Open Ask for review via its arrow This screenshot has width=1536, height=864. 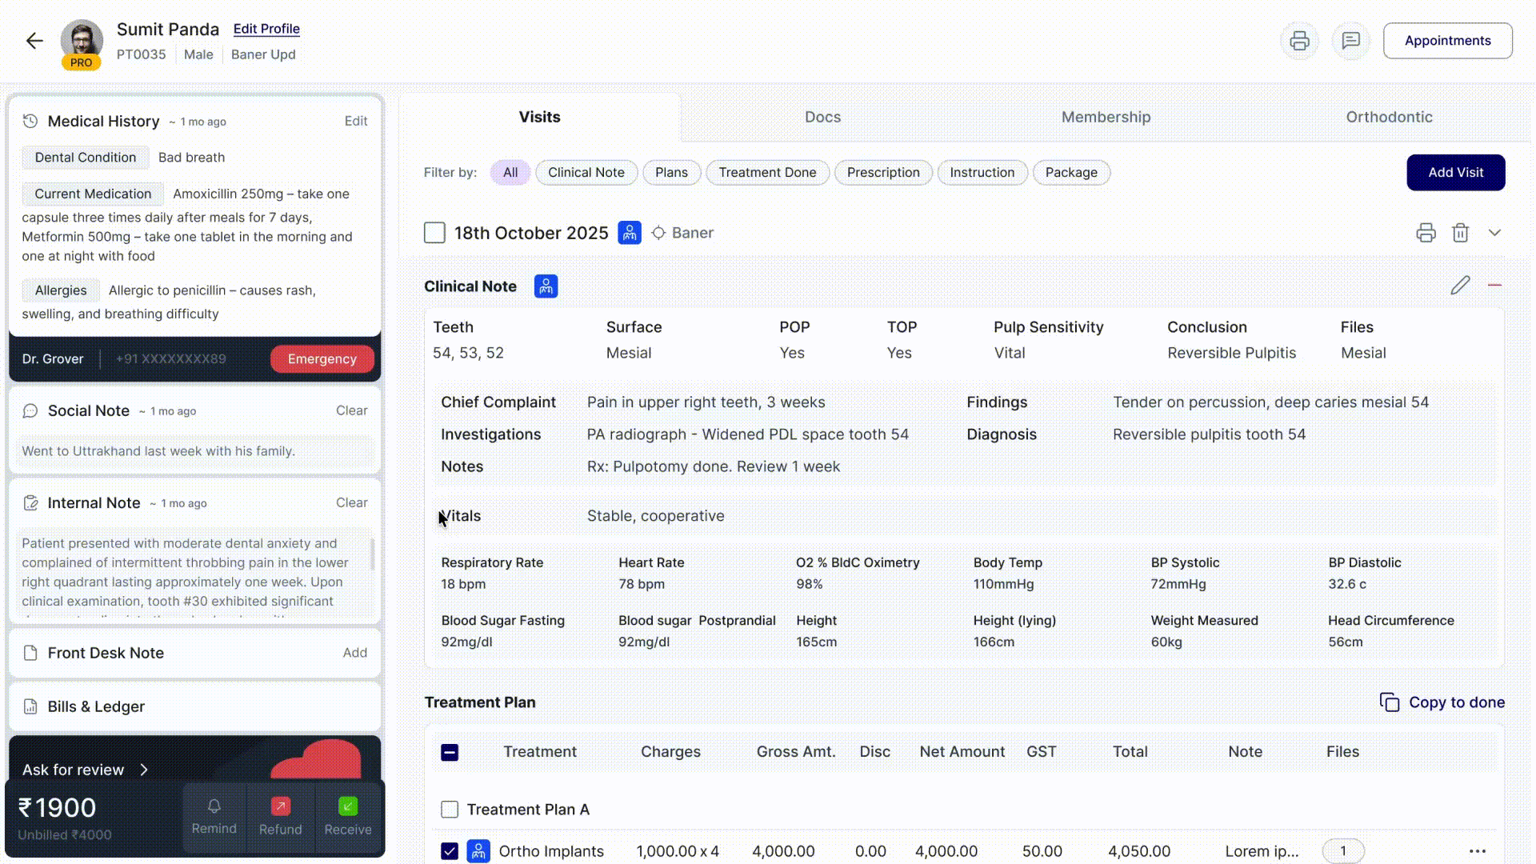(x=144, y=770)
